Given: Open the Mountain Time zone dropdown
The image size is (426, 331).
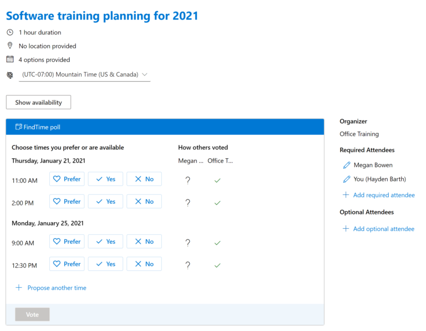Looking at the screenshot, I should [x=84, y=74].
